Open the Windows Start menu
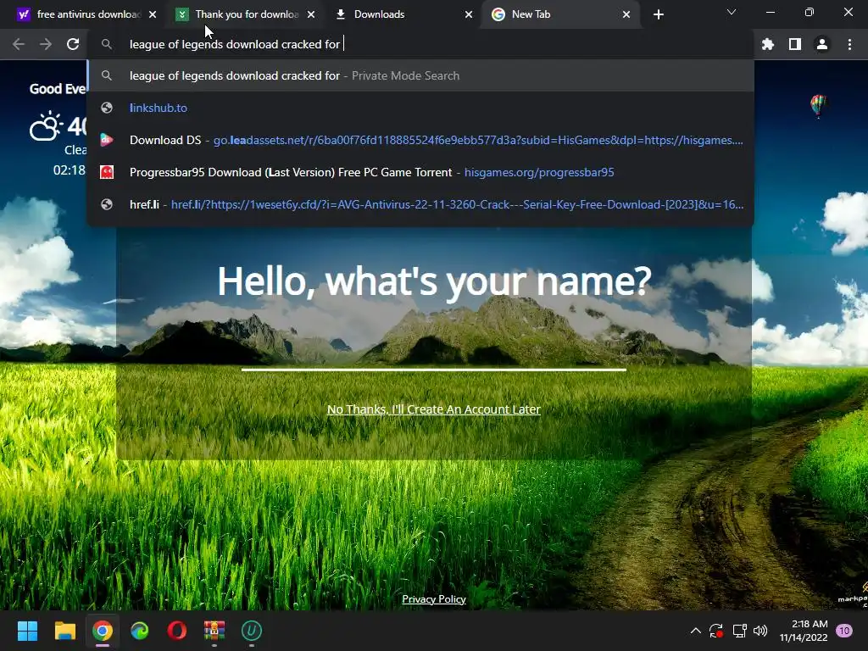Viewport: 868px width, 651px height. tap(27, 631)
